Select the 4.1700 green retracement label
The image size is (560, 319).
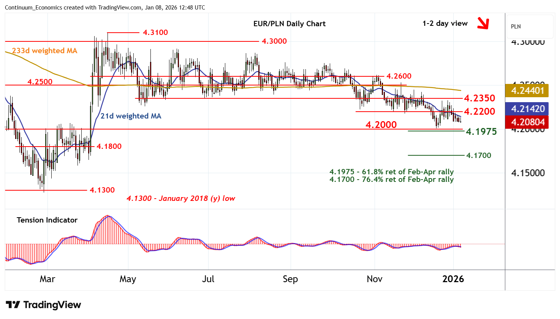[478, 155]
